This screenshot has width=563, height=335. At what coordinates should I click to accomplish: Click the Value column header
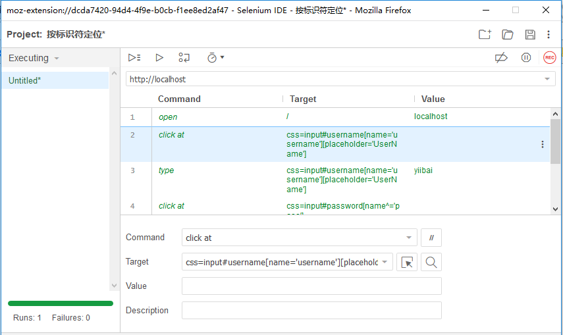coord(433,99)
